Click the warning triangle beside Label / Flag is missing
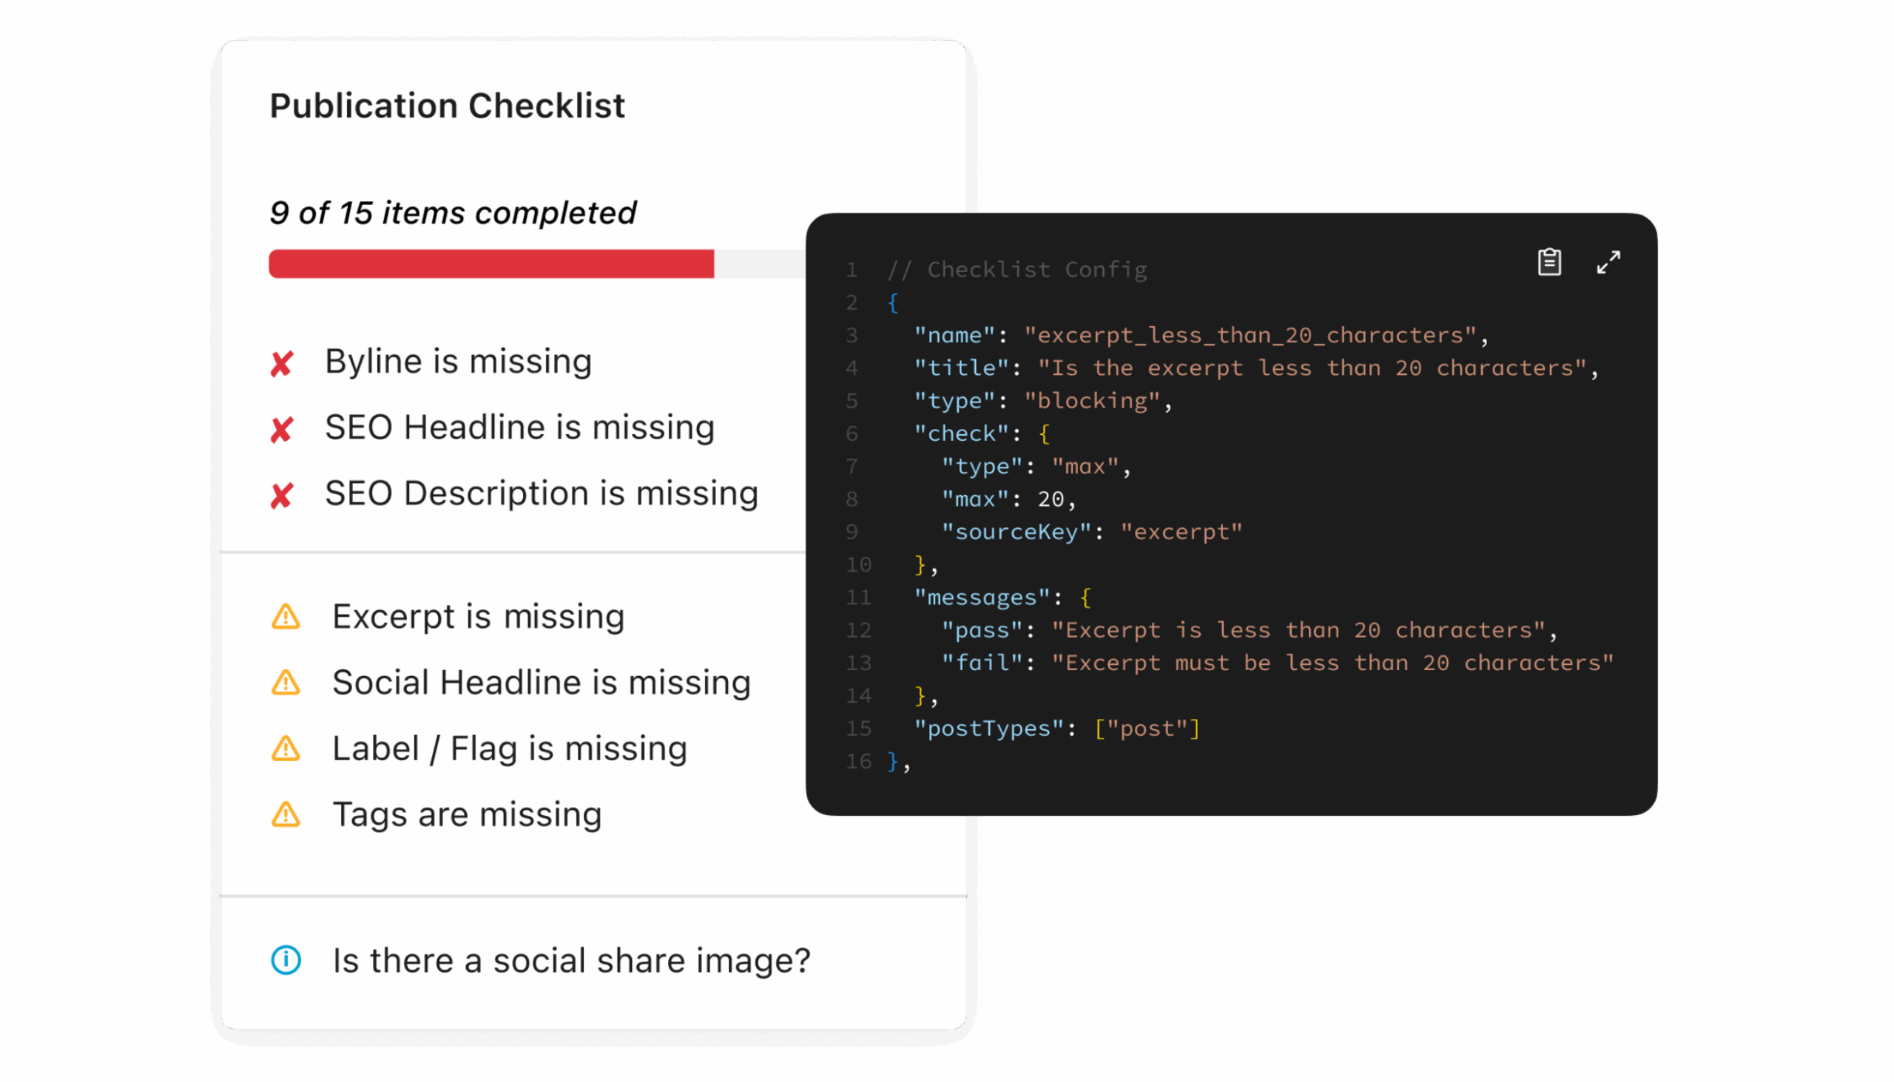Viewport: 1894px width, 1082px height. click(x=286, y=749)
